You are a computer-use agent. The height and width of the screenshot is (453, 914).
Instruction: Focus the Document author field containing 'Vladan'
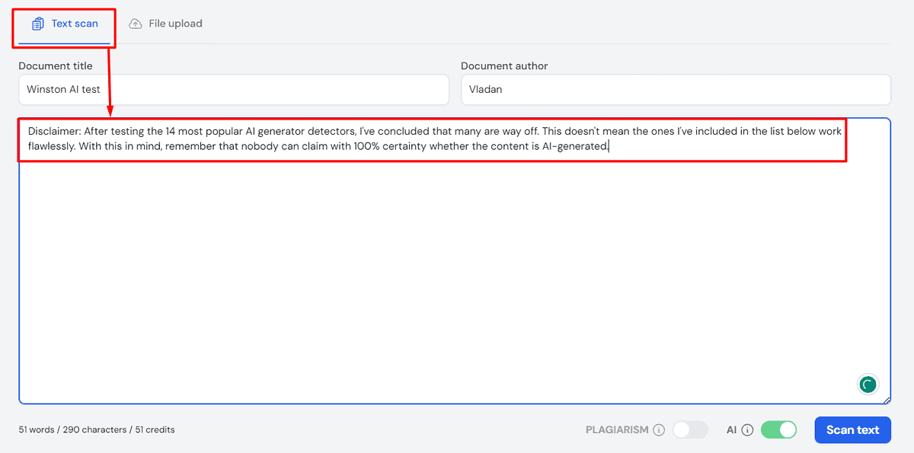point(675,89)
